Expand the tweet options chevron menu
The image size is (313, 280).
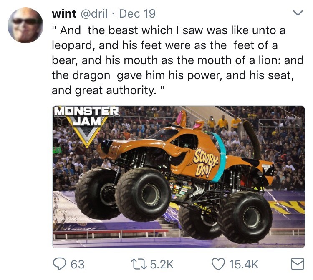297,13
